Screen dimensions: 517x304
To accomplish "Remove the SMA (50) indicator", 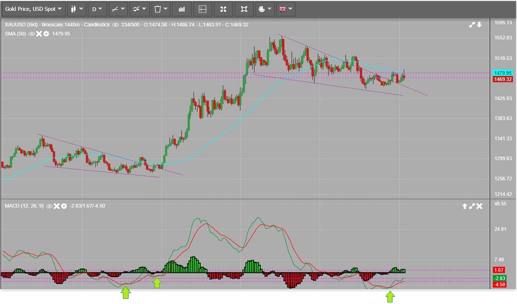I will point(39,34).
